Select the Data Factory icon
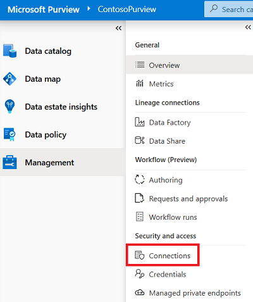The height and width of the screenshot is (302, 253). pos(140,122)
